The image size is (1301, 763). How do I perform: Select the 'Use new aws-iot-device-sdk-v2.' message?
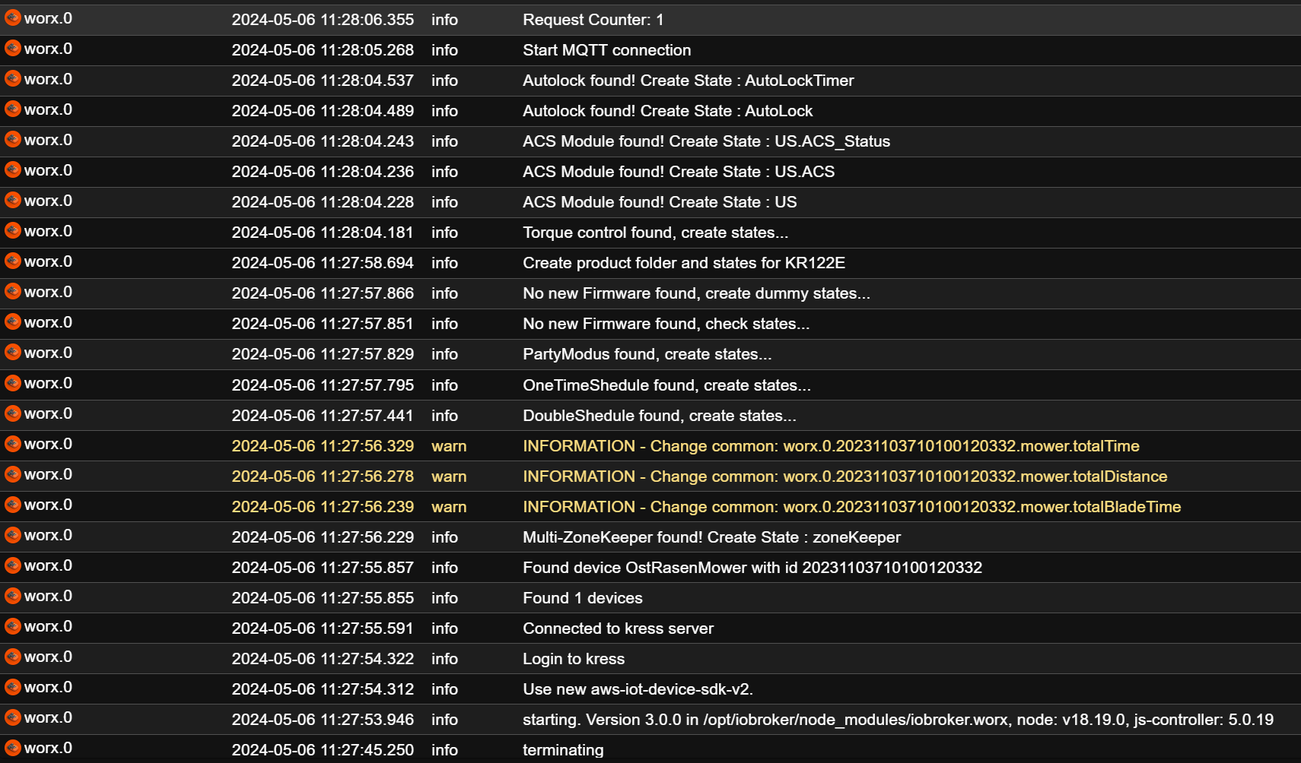[638, 689]
